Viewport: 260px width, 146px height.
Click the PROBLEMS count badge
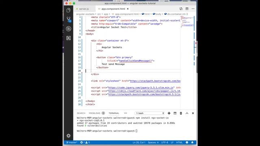click(x=103, y=113)
